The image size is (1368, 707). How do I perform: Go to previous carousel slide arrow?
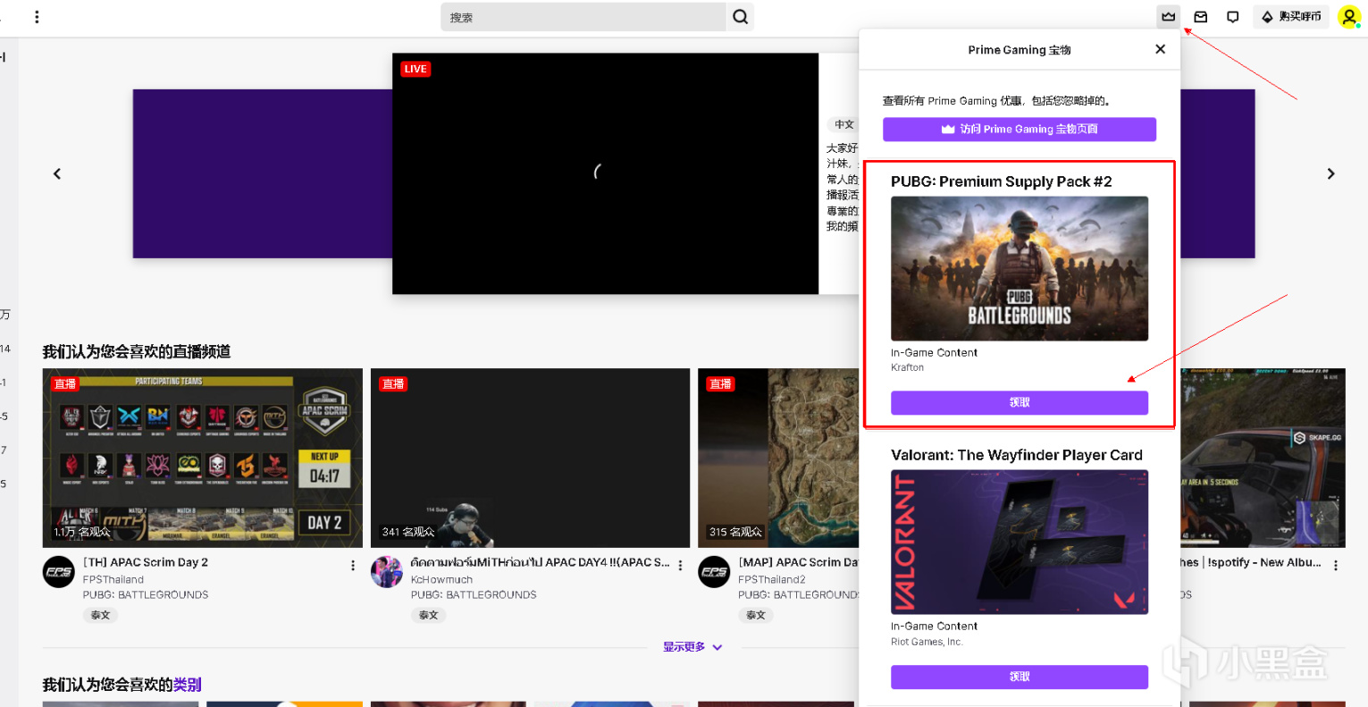[57, 173]
